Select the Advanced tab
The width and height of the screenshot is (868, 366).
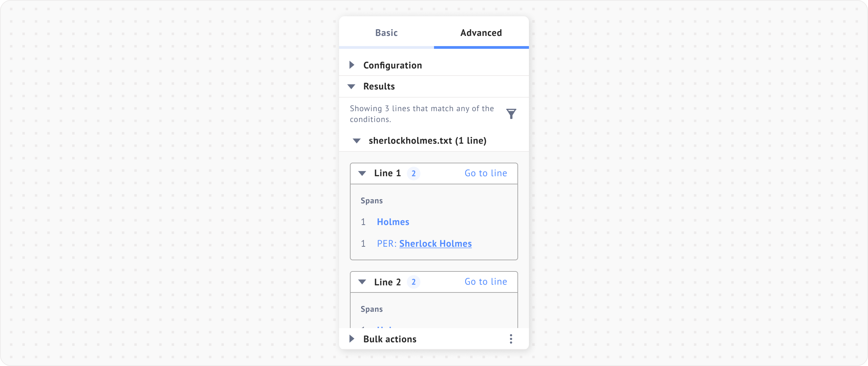pos(481,33)
